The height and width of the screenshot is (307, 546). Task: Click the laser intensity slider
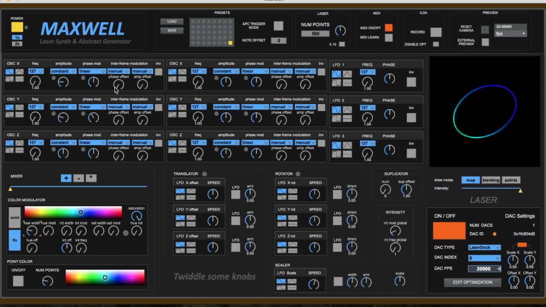click(x=491, y=188)
